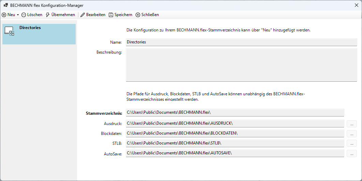Click the Löschen delete icon
The height and width of the screenshot is (181, 362).
tap(24, 15)
